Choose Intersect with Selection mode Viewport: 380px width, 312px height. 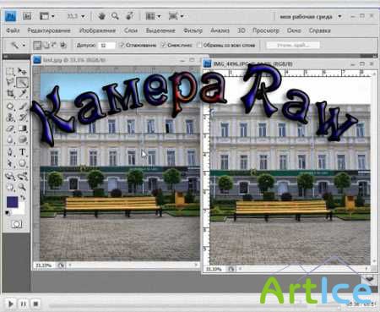point(63,45)
